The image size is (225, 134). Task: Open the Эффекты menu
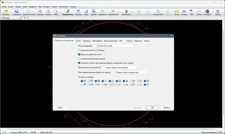(x=33, y=6)
